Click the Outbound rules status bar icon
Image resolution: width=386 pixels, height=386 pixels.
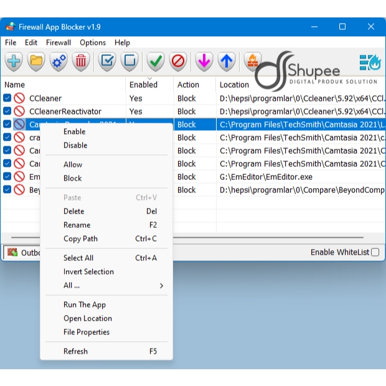click(12, 252)
